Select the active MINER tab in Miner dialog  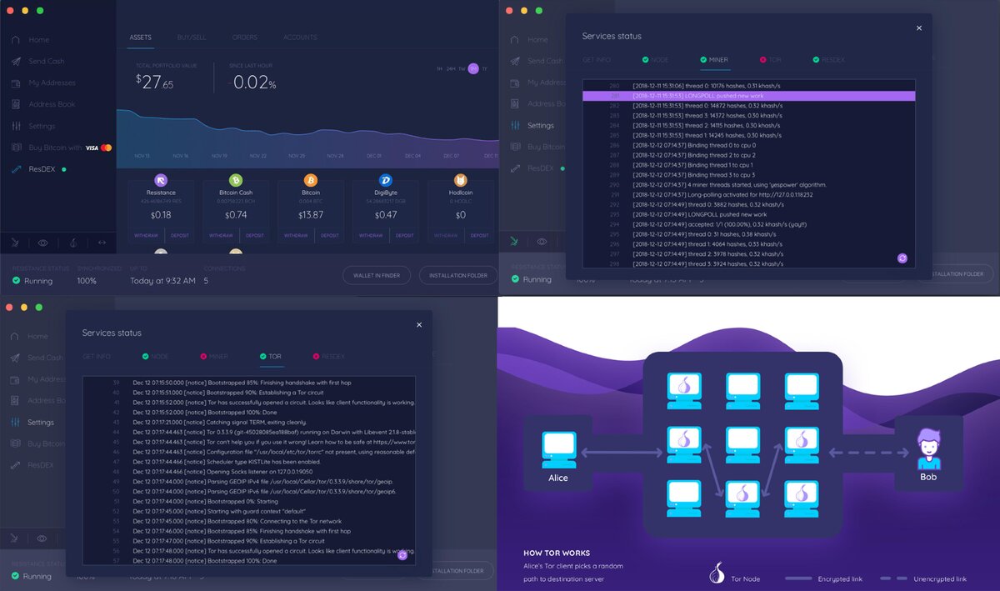714,60
